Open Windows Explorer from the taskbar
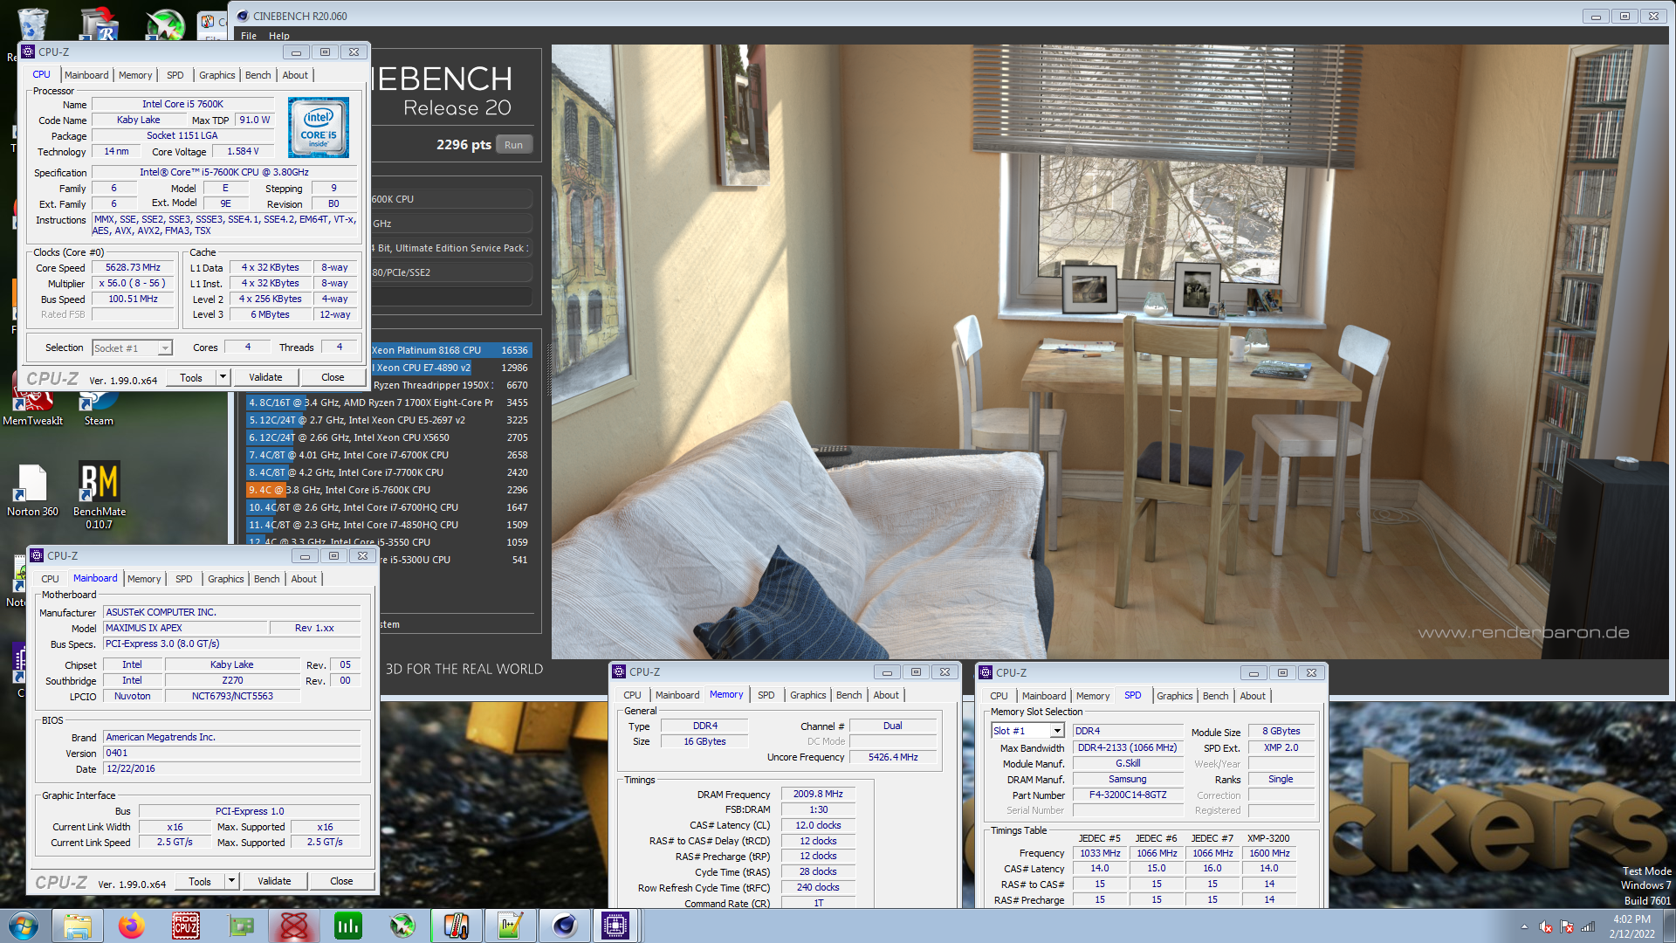This screenshot has width=1676, height=943. (78, 926)
